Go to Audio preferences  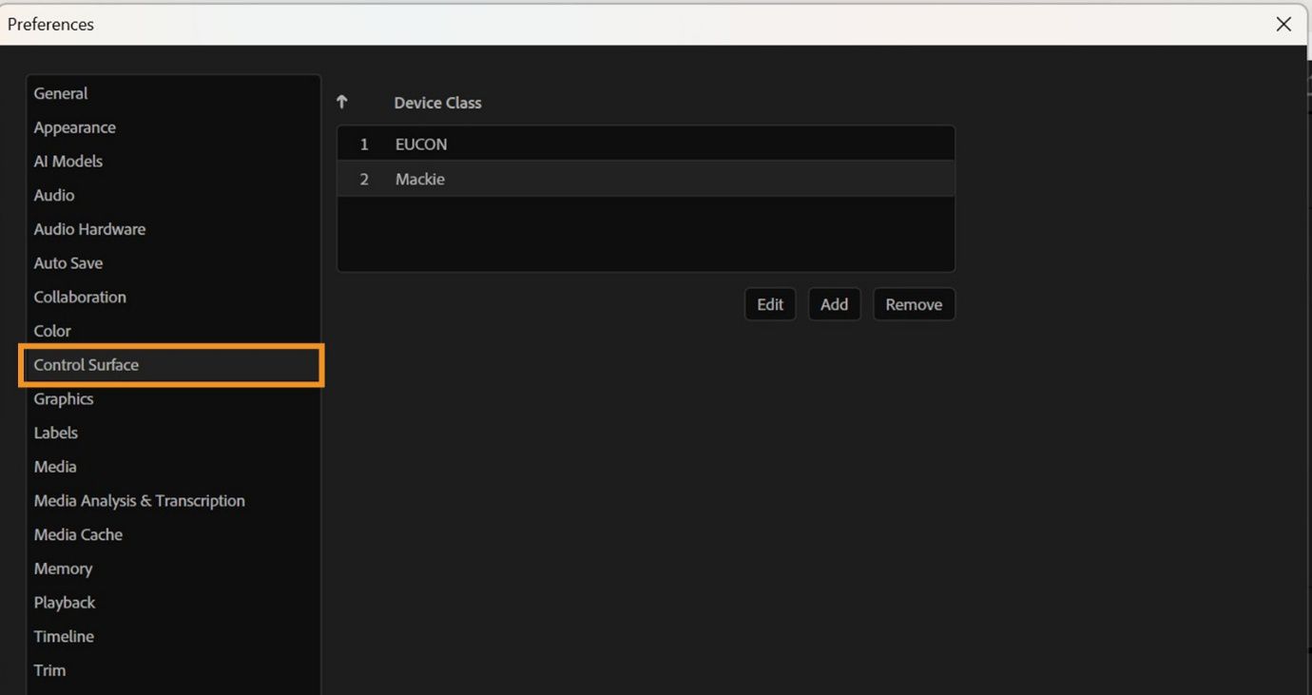point(53,194)
